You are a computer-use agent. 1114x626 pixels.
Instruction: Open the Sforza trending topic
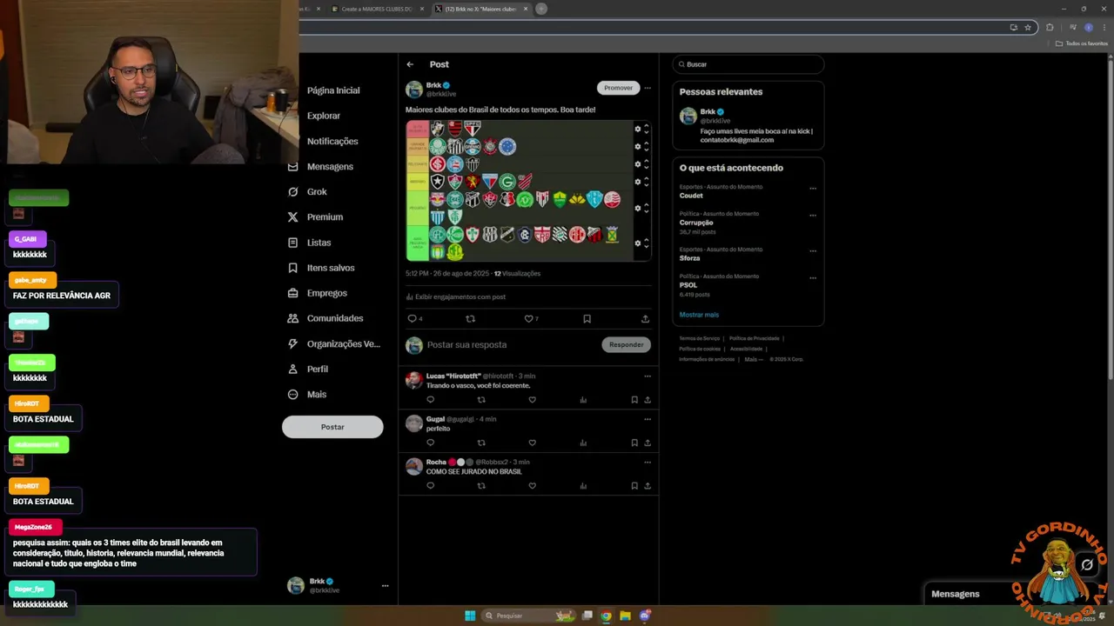point(689,258)
